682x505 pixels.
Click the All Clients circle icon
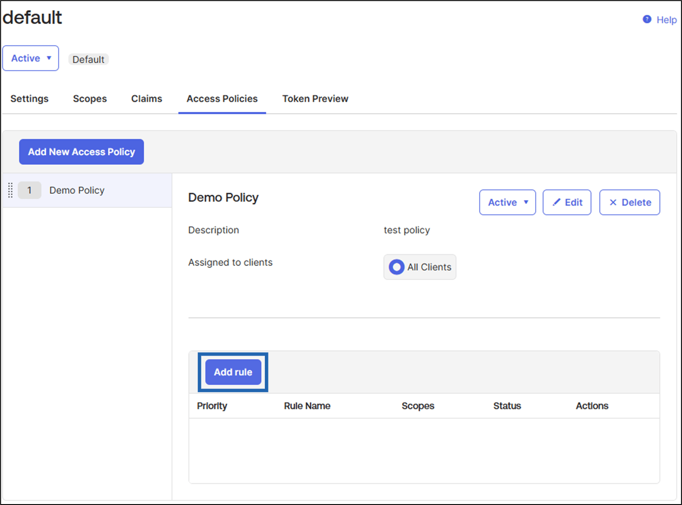click(396, 267)
